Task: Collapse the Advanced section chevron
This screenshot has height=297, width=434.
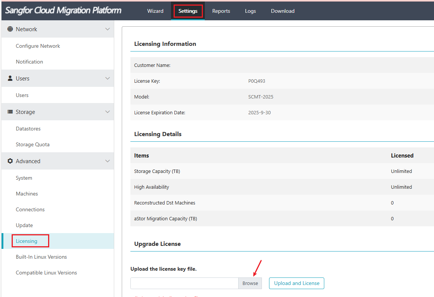Action: (108, 161)
